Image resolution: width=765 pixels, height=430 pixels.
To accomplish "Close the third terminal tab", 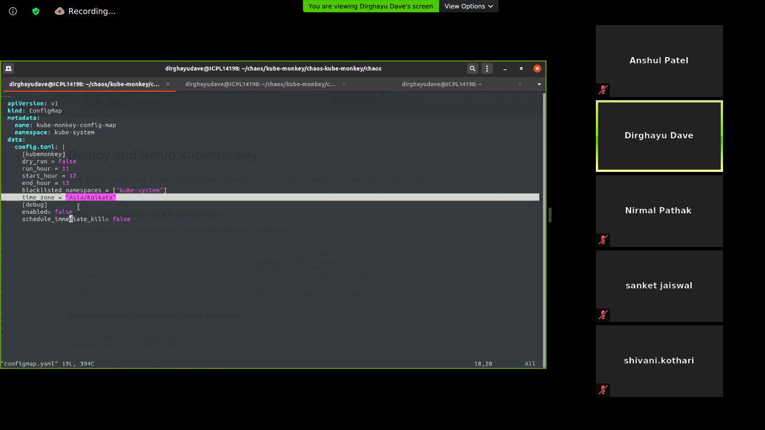I will (x=520, y=84).
